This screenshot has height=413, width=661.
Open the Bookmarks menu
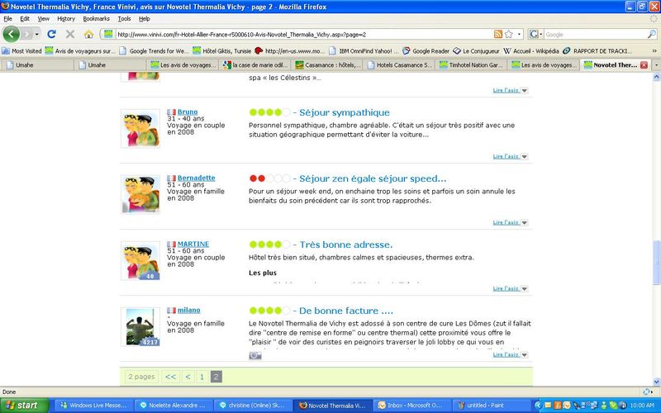point(96,19)
